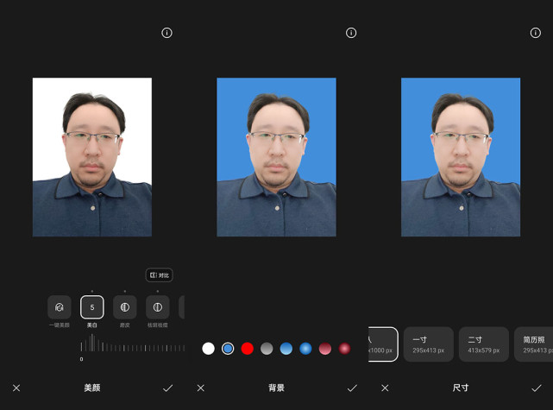The height and width of the screenshot is (410, 553).
Task: Confirm the 美颜 beauty edits with checkmark
Action: [168, 388]
